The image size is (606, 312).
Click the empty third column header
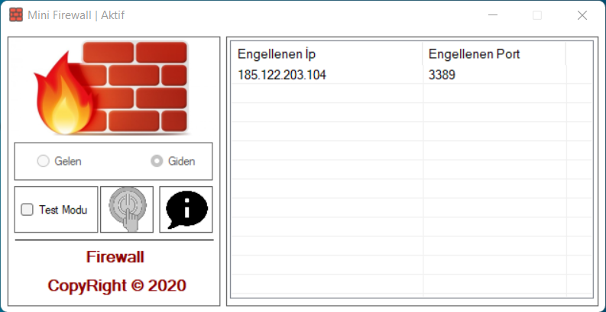coord(579,54)
